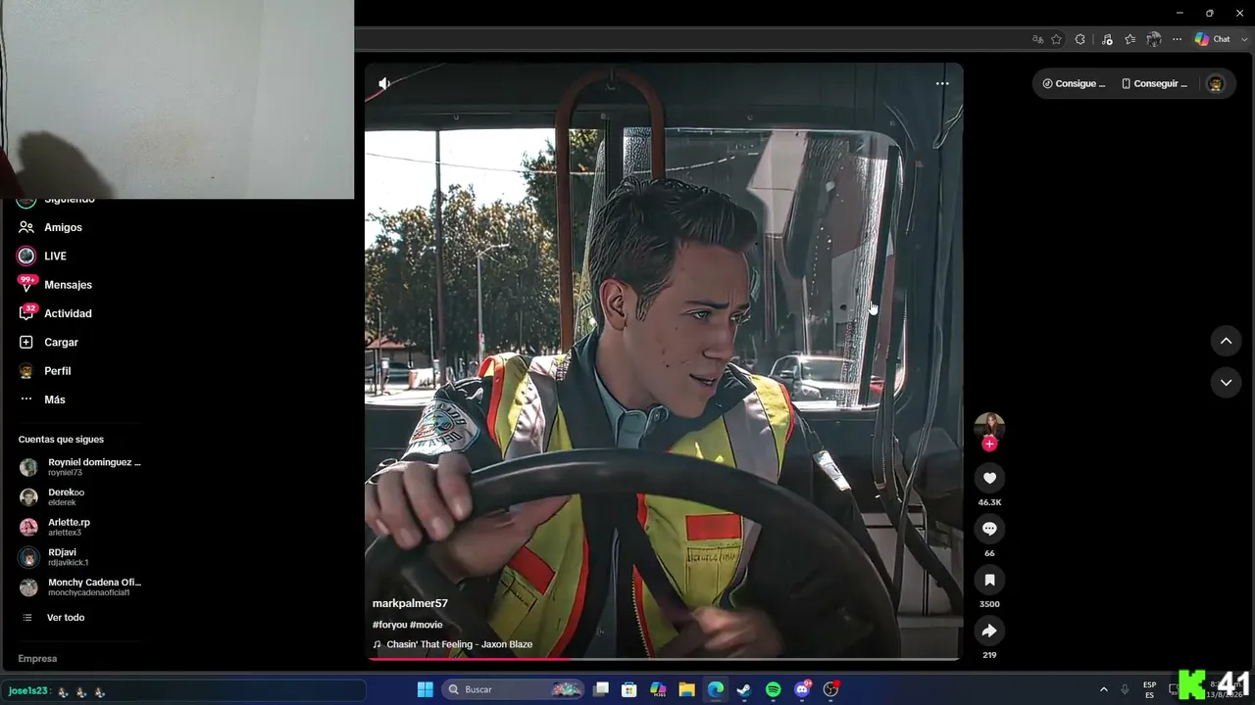The width and height of the screenshot is (1255, 705).
Task: Open File Explorer from the taskbar
Action: tap(687, 689)
